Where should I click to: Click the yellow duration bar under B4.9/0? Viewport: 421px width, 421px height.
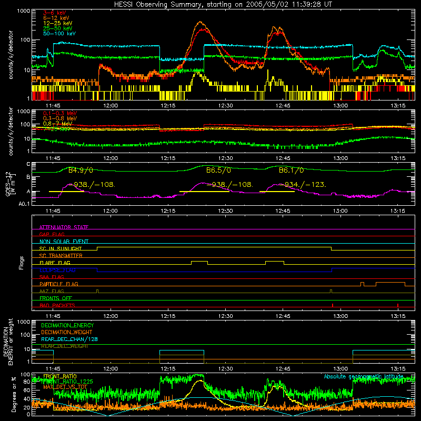(66, 192)
